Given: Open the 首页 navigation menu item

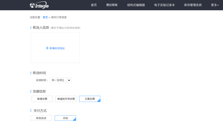Looking at the screenshot, I should (94, 5).
